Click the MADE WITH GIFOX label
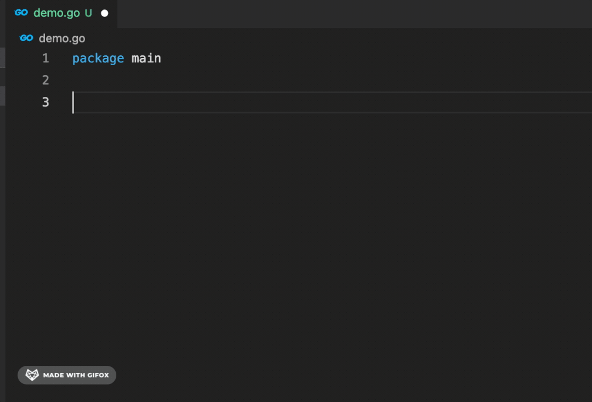The image size is (592, 402). pyautogui.click(x=76, y=375)
